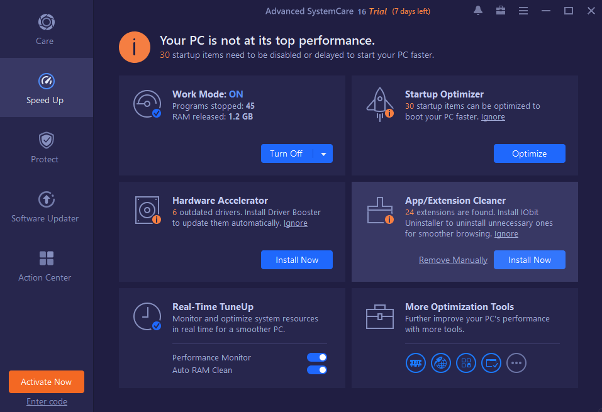This screenshot has height=412, width=602.
Task: Click the Startup Optimizer rocket icon
Action: tap(380, 104)
